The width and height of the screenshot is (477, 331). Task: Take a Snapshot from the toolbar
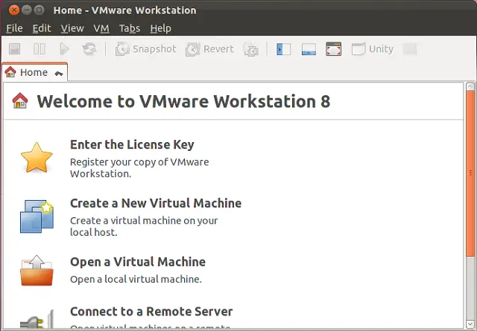[x=145, y=49]
